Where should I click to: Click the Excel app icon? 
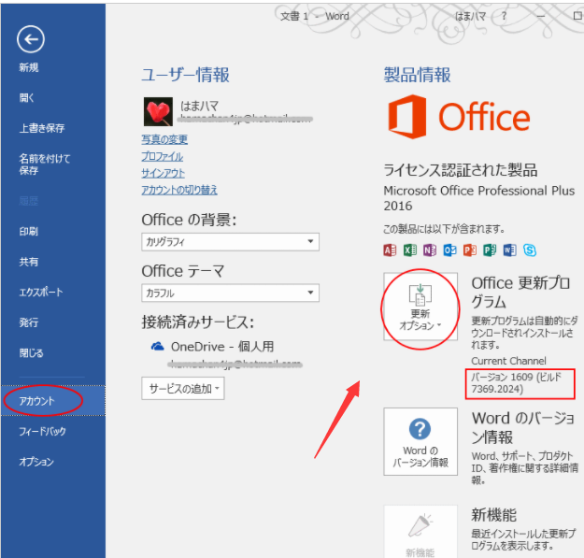click(x=409, y=250)
